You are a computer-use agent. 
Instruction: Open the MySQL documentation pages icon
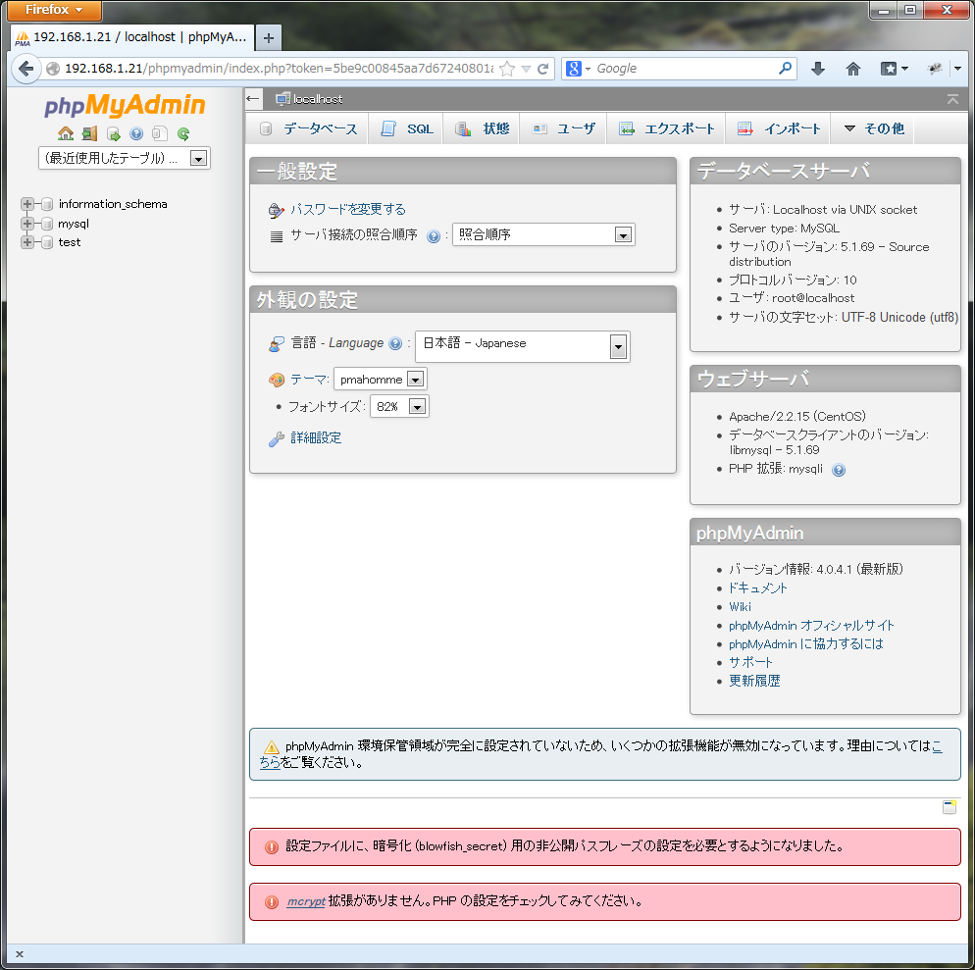tap(160, 133)
